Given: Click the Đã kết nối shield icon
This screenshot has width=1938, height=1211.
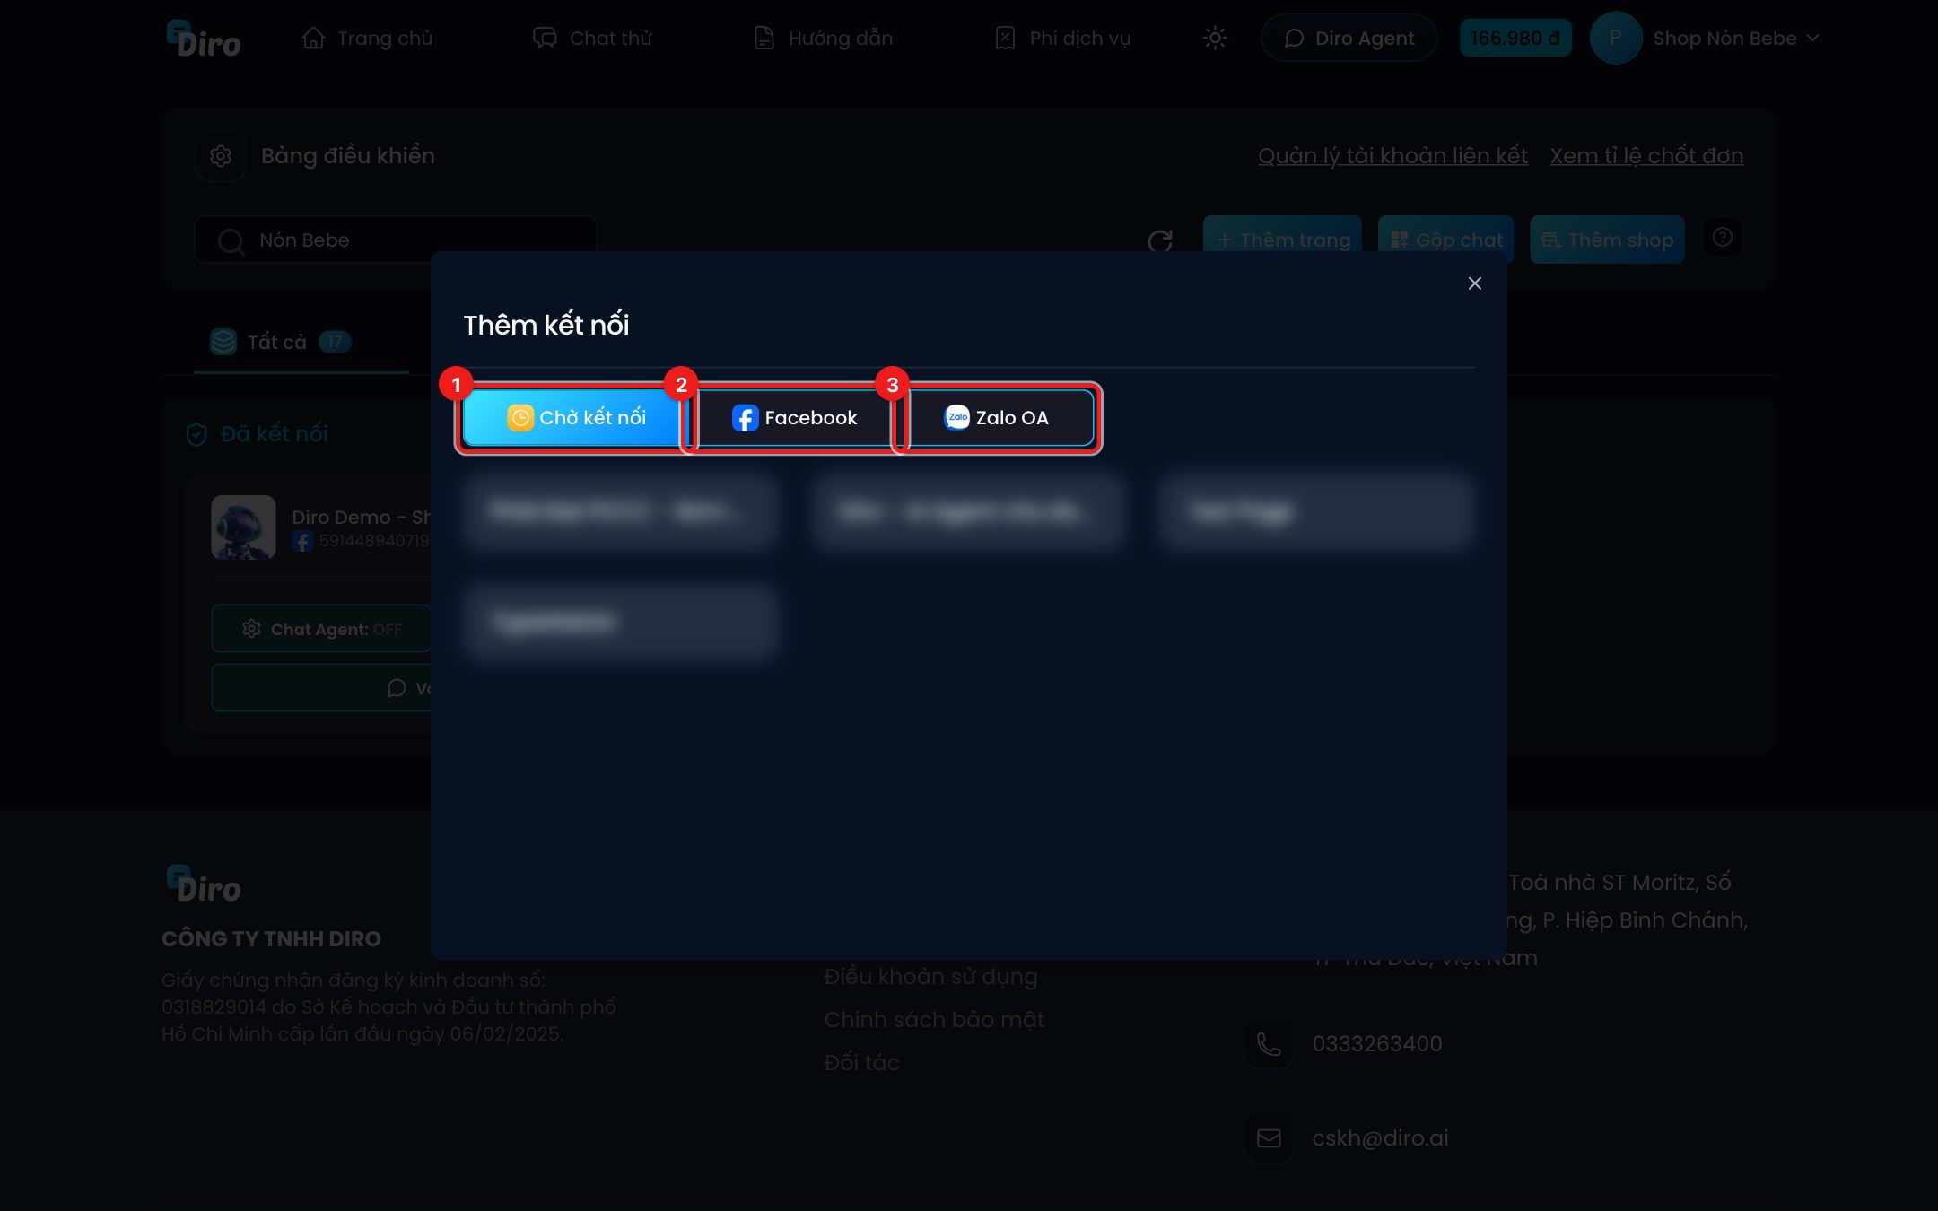Looking at the screenshot, I should tap(196, 434).
